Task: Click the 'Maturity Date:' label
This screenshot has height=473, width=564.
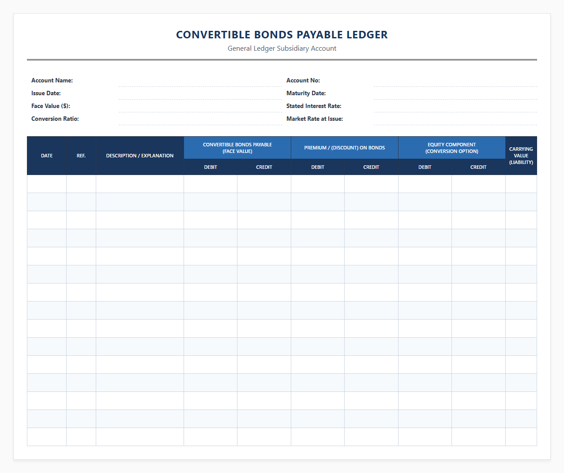Action: 306,93
